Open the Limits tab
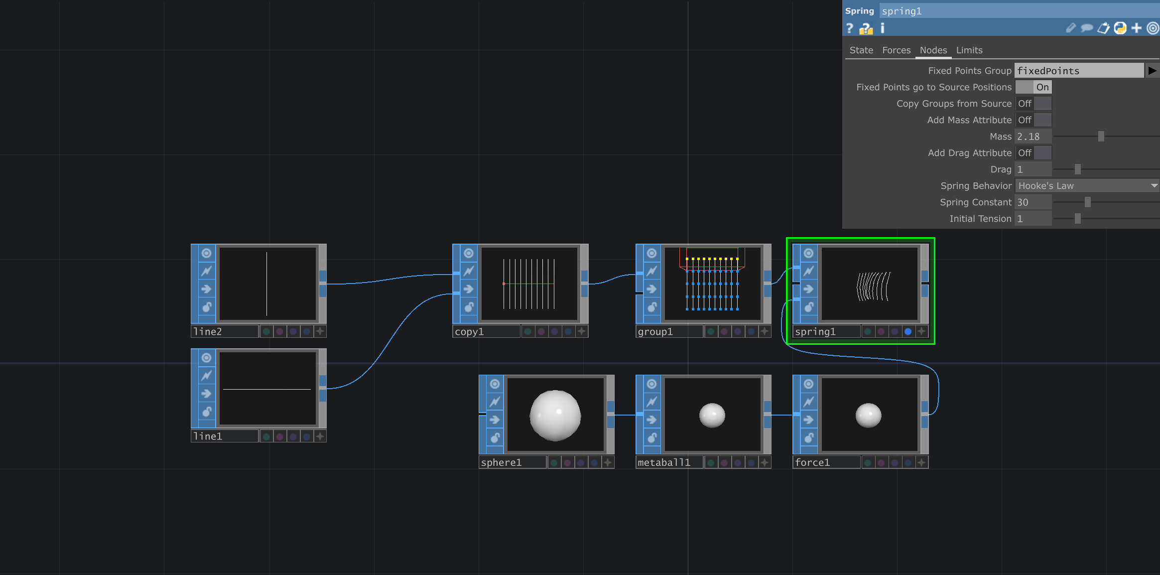The width and height of the screenshot is (1160, 575). [969, 50]
